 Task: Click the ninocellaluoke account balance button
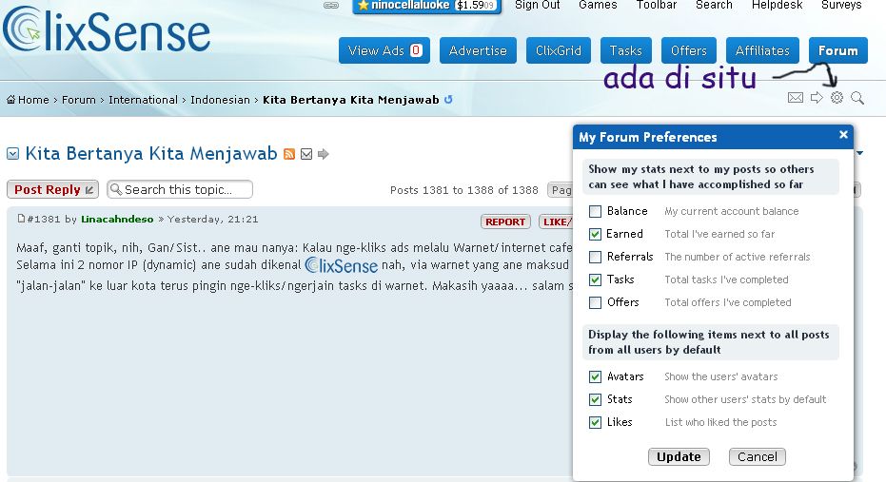tap(426, 6)
